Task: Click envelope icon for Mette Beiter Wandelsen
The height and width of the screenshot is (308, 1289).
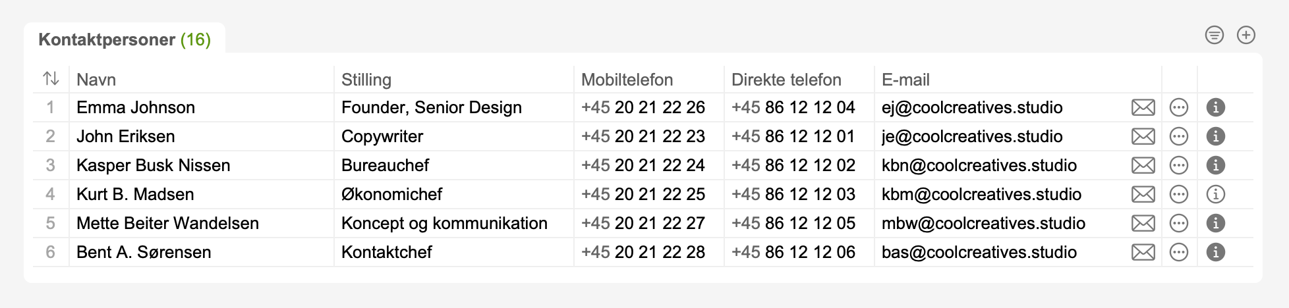Action: pos(1143,223)
